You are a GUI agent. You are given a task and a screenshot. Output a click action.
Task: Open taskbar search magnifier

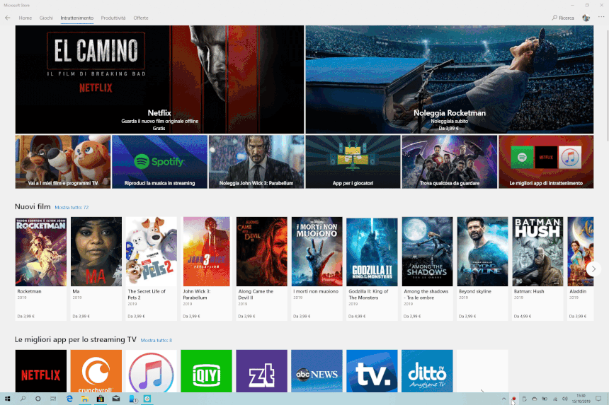pos(23,399)
